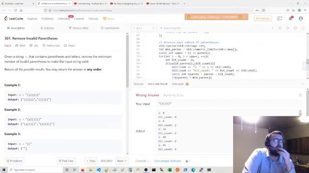Viewport: 309px width, 173px height.
Task: Open Visual Studio Code from taskbar
Action: point(98,170)
